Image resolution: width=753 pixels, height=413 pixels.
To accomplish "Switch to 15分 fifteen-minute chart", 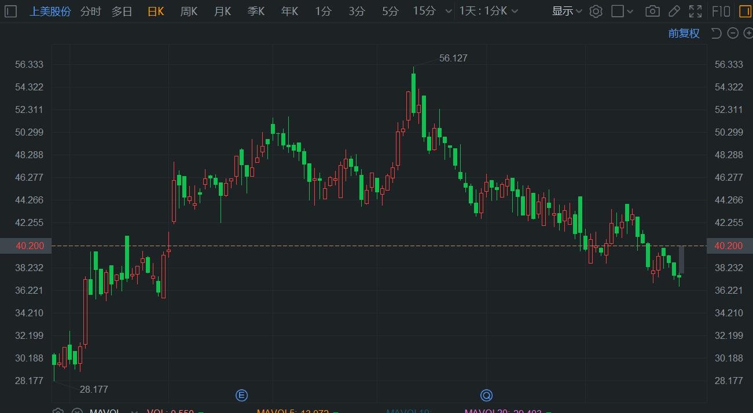I will coord(424,11).
